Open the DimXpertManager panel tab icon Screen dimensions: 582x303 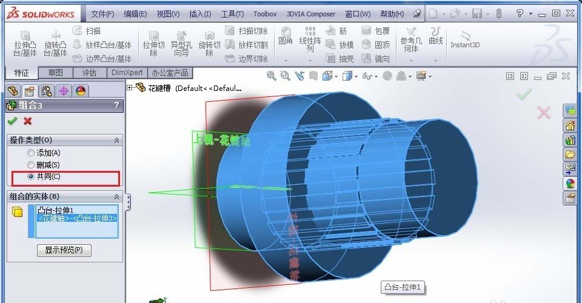coord(64,91)
